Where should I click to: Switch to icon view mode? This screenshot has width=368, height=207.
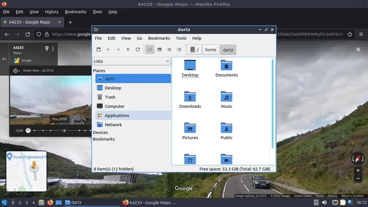click(x=150, y=49)
